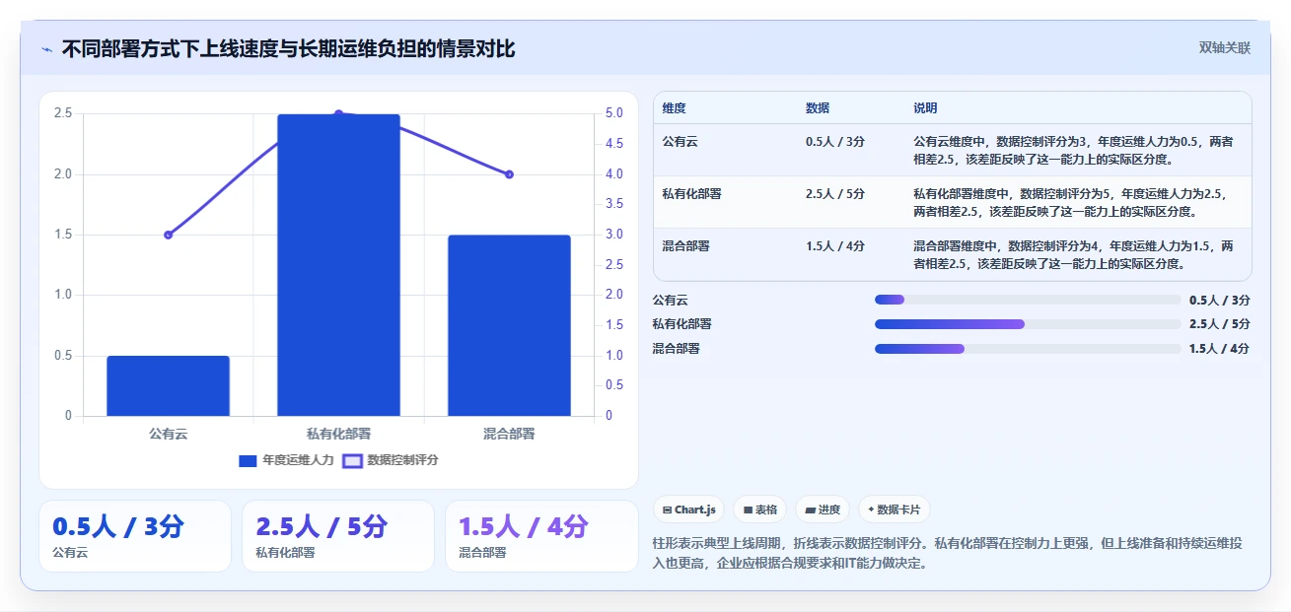The width and height of the screenshot is (1291, 612).
Task: Click the 私有化部署 progress bar
Action: click(1027, 323)
